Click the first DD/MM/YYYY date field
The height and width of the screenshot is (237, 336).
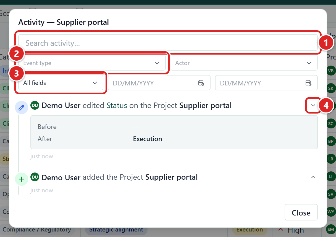tap(159, 83)
